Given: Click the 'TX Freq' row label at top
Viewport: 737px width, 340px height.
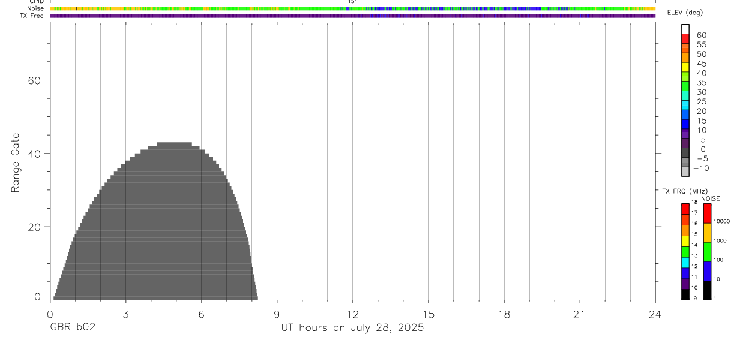Looking at the screenshot, I should (x=32, y=16).
